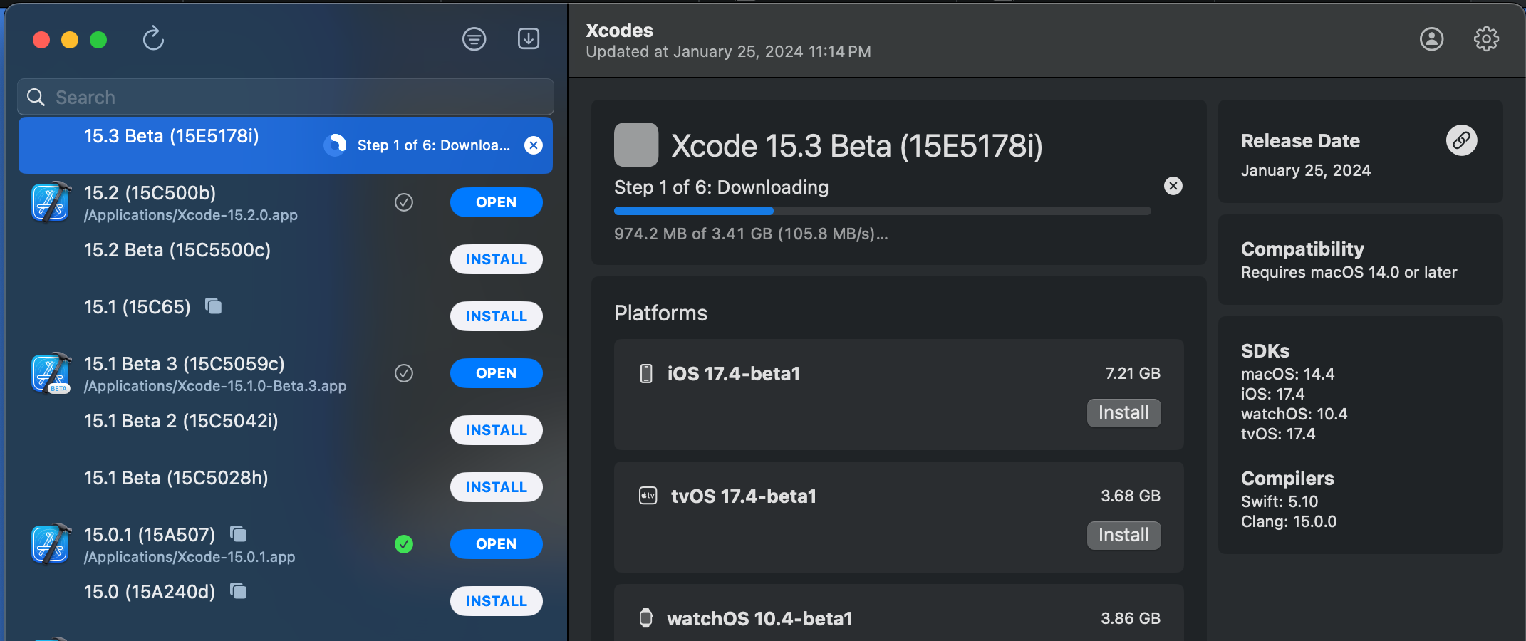This screenshot has height=641, width=1526.
Task: Click in the Search field
Action: pyautogui.click(x=286, y=97)
